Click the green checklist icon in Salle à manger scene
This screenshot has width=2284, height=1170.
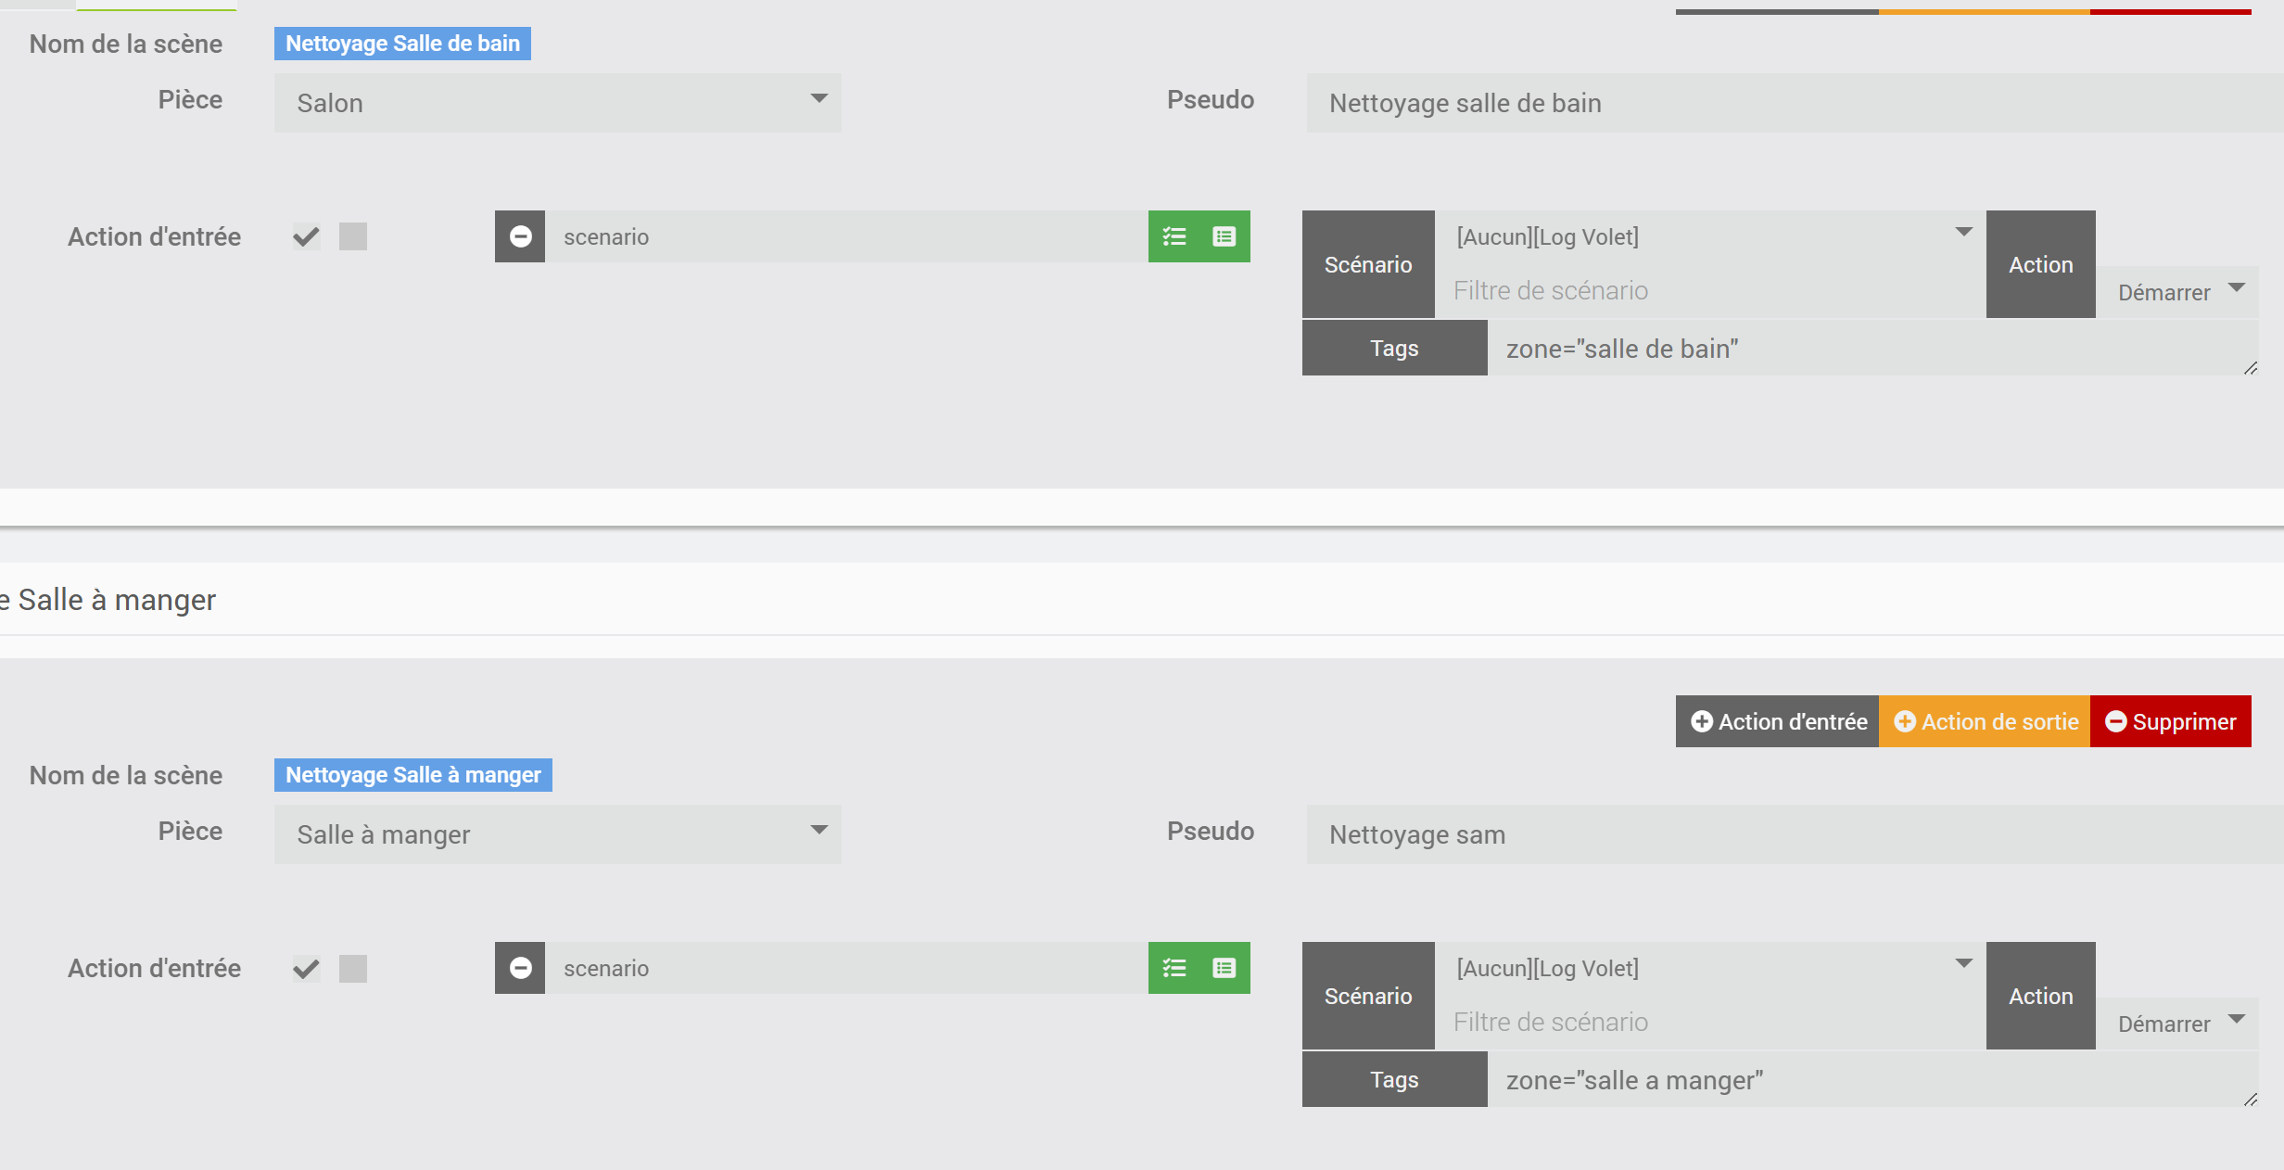pyautogui.click(x=1174, y=968)
